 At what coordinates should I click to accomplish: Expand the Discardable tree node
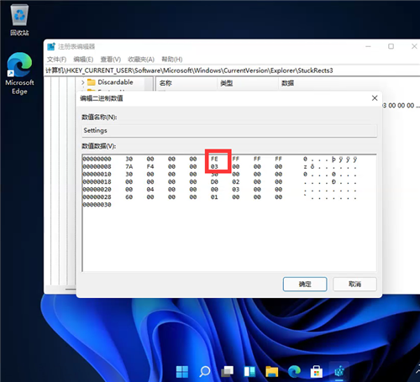[83, 82]
